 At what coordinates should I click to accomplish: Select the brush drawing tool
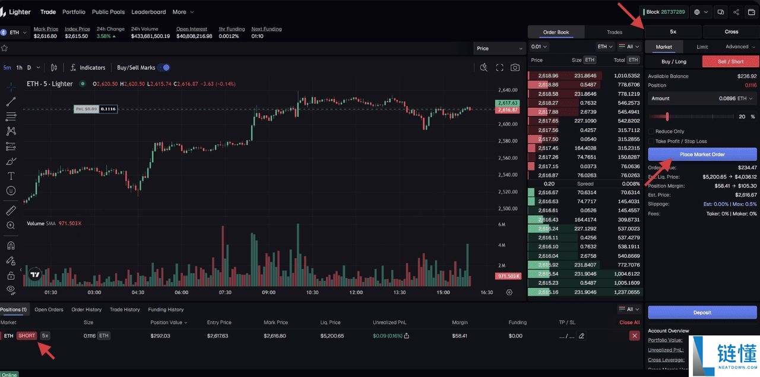[x=11, y=161]
